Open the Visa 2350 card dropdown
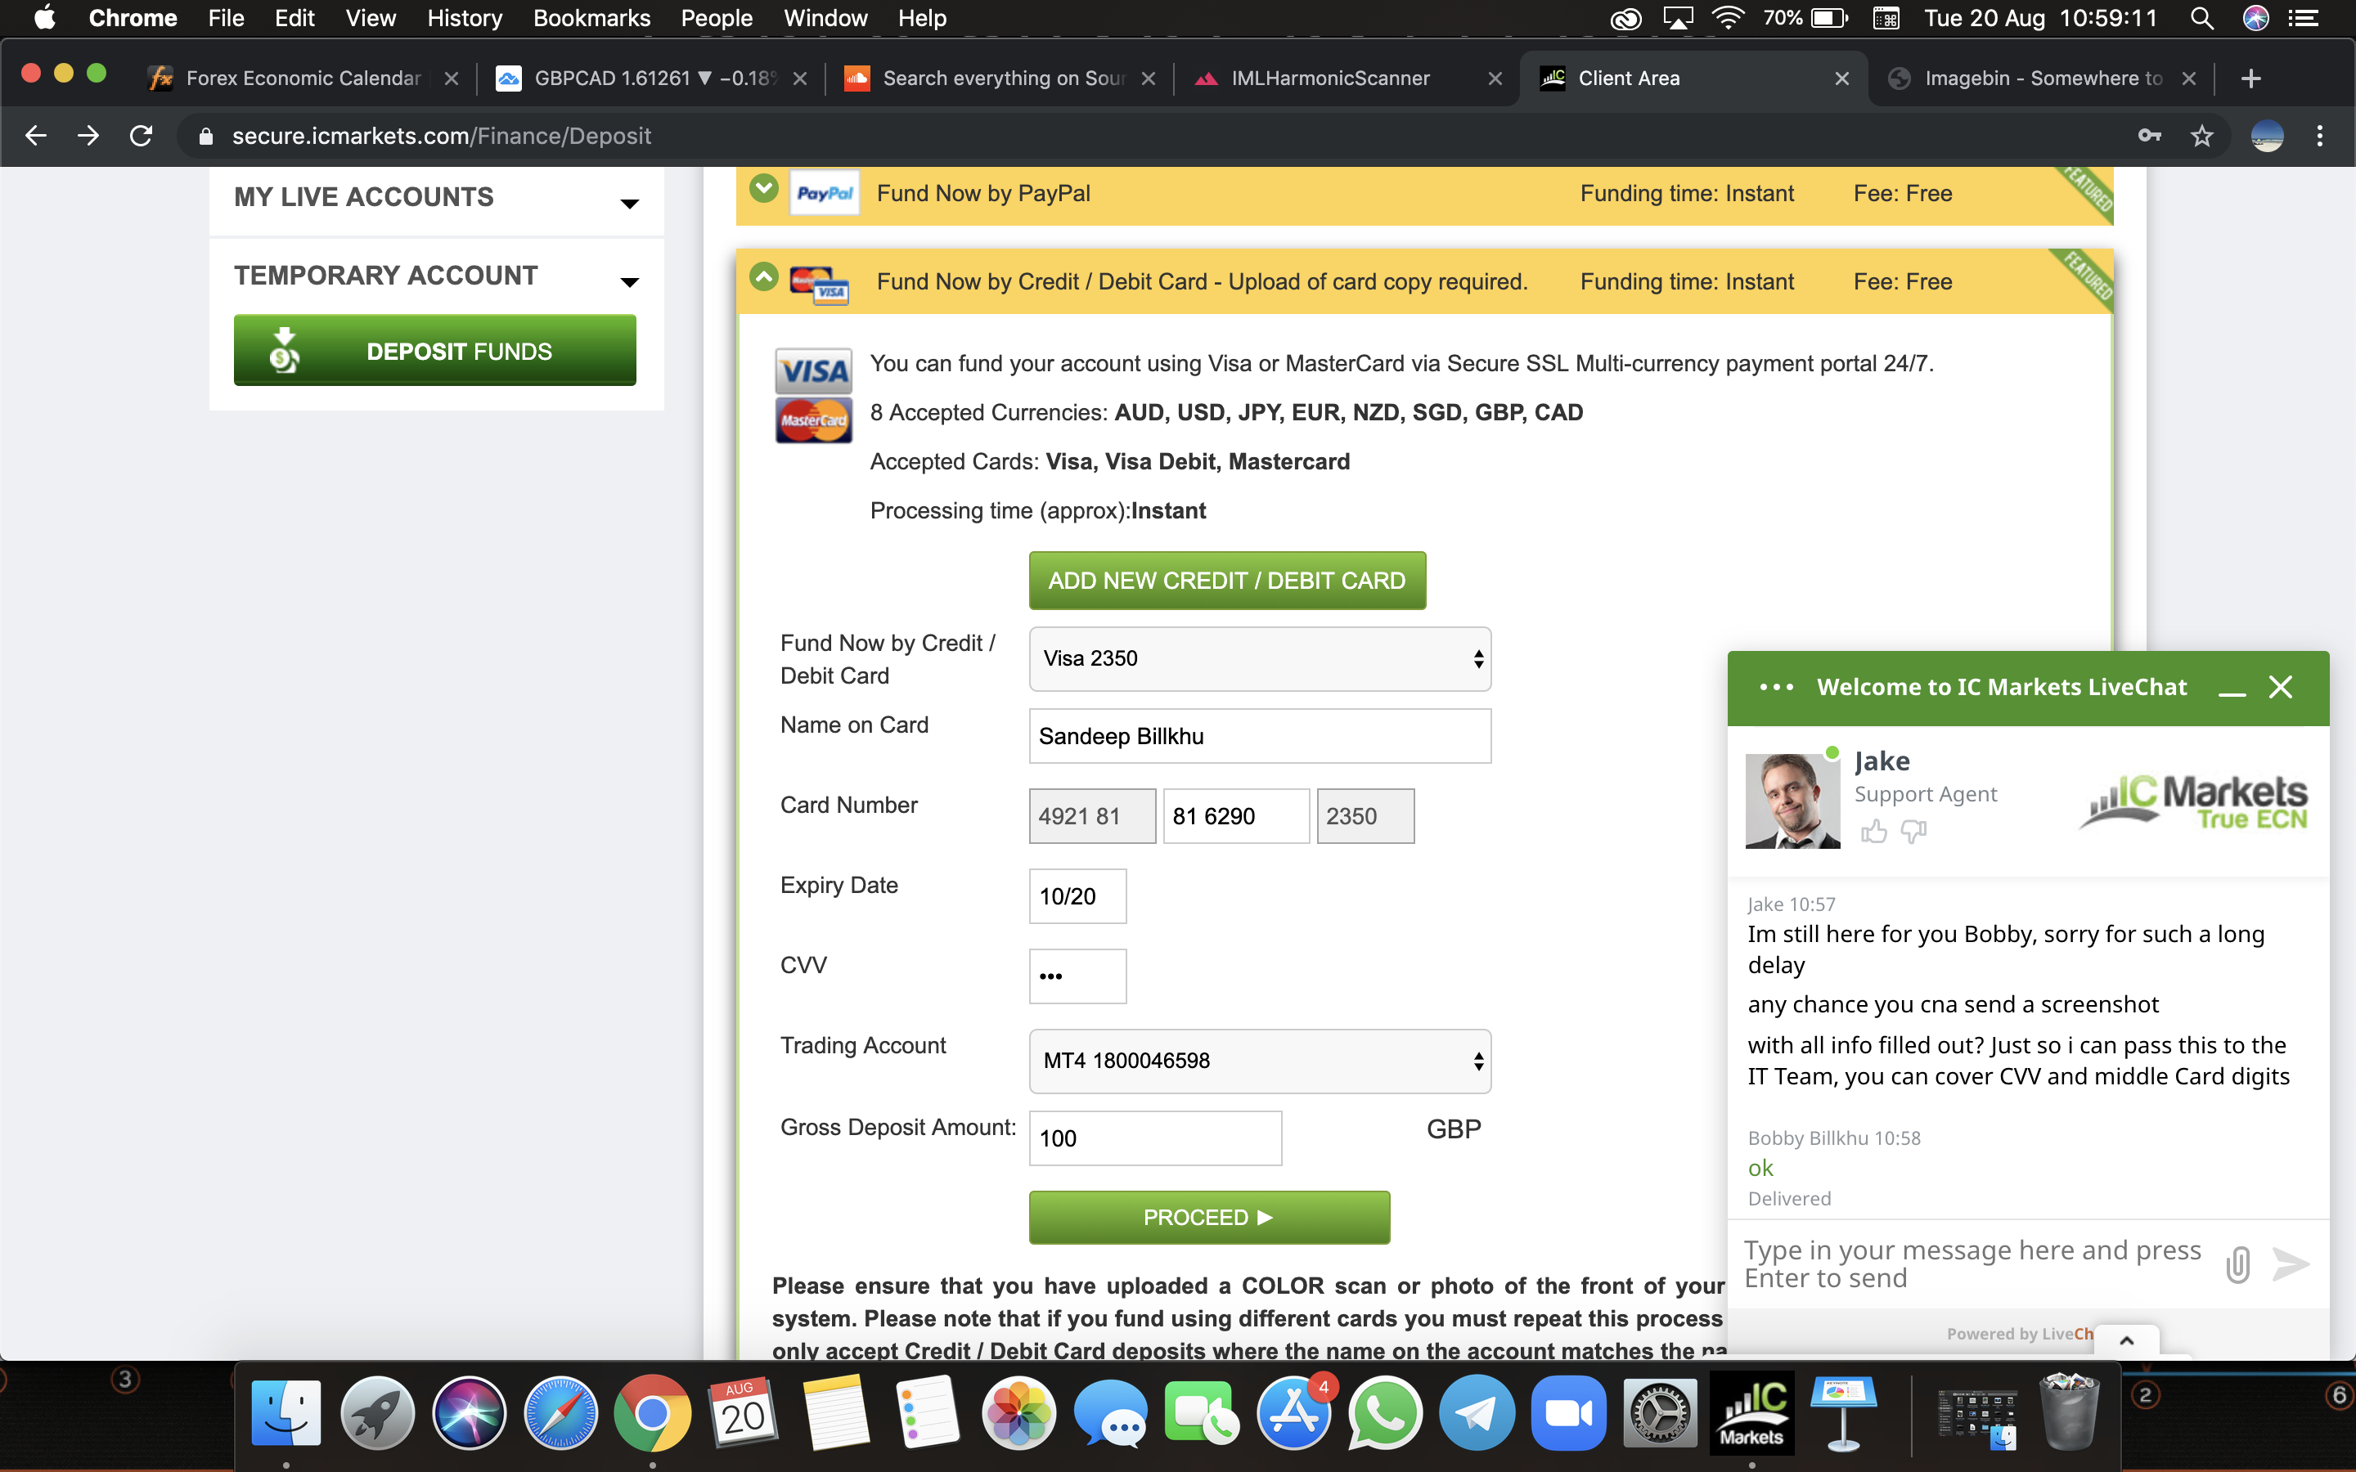The height and width of the screenshot is (1472, 2356). 1260,659
